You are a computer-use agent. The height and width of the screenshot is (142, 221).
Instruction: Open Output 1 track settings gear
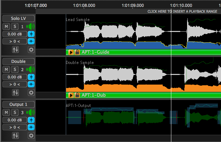(x=31, y=135)
